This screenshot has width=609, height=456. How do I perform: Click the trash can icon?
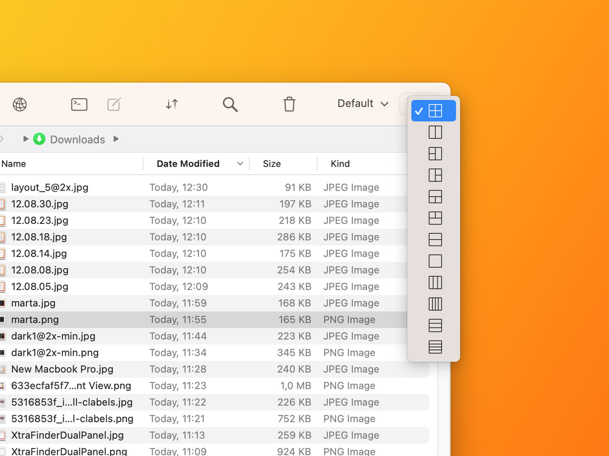coord(289,104)
